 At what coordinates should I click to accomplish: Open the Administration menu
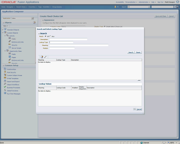tap(144, 2)
